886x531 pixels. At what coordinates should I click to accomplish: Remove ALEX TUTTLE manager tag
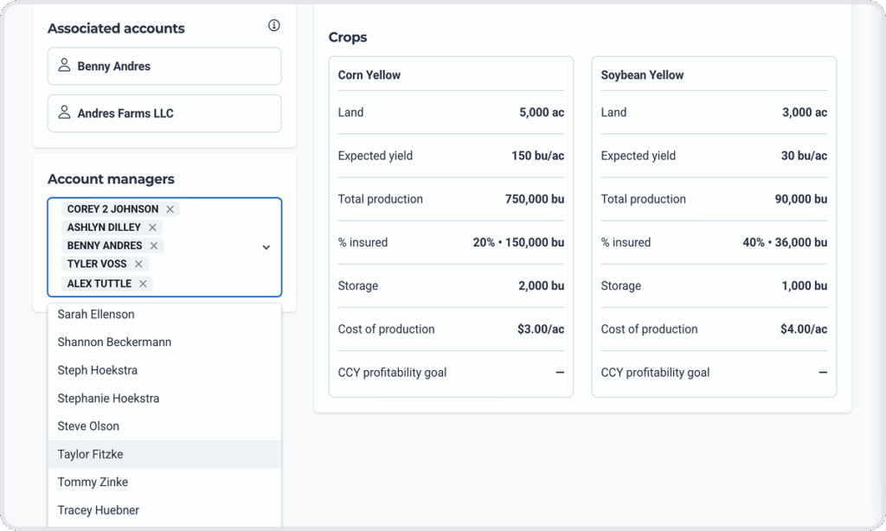click(143, 284)
